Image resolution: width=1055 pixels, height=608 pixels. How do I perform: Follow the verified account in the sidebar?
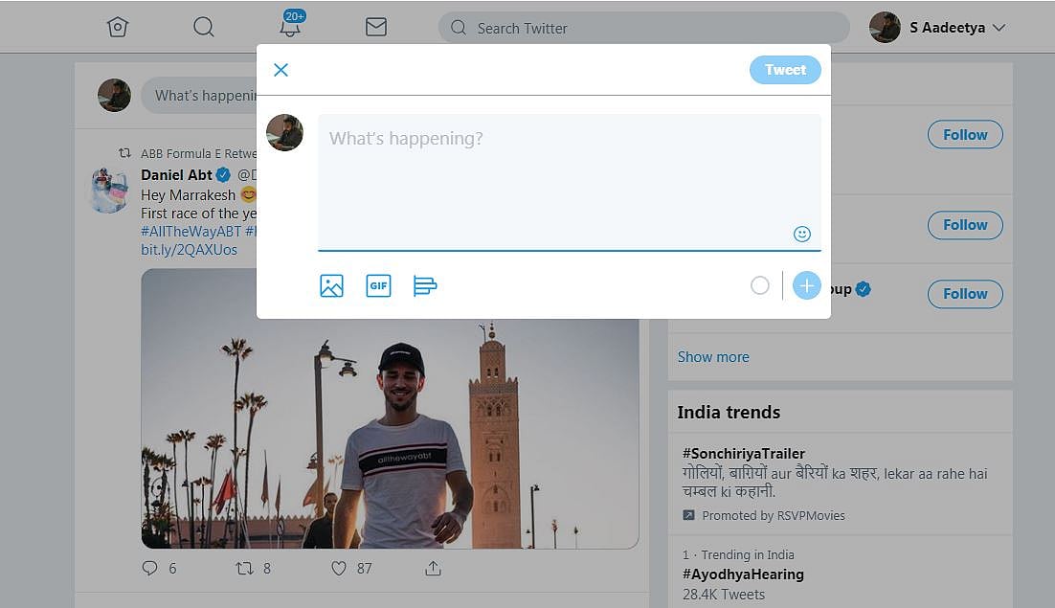[964, 294]
